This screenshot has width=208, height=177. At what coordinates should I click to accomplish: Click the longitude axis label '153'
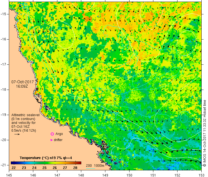click(x=202, y=175)
